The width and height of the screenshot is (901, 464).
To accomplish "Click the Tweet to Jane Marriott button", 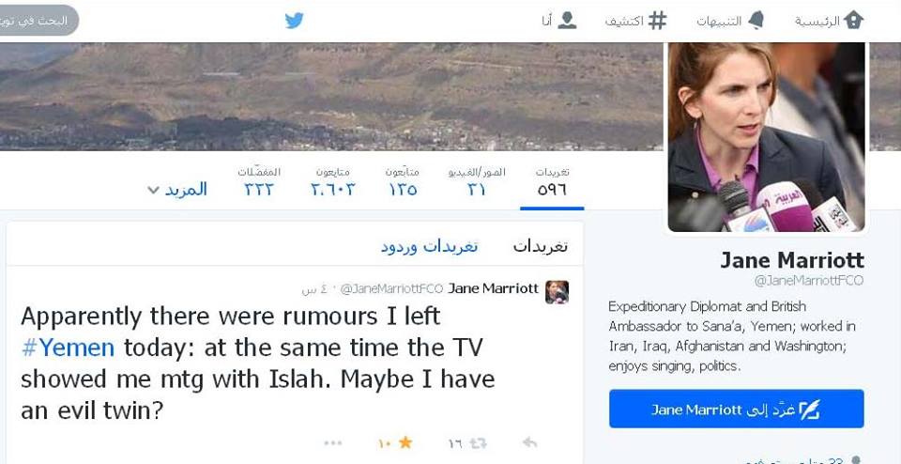I will (736, 409).
